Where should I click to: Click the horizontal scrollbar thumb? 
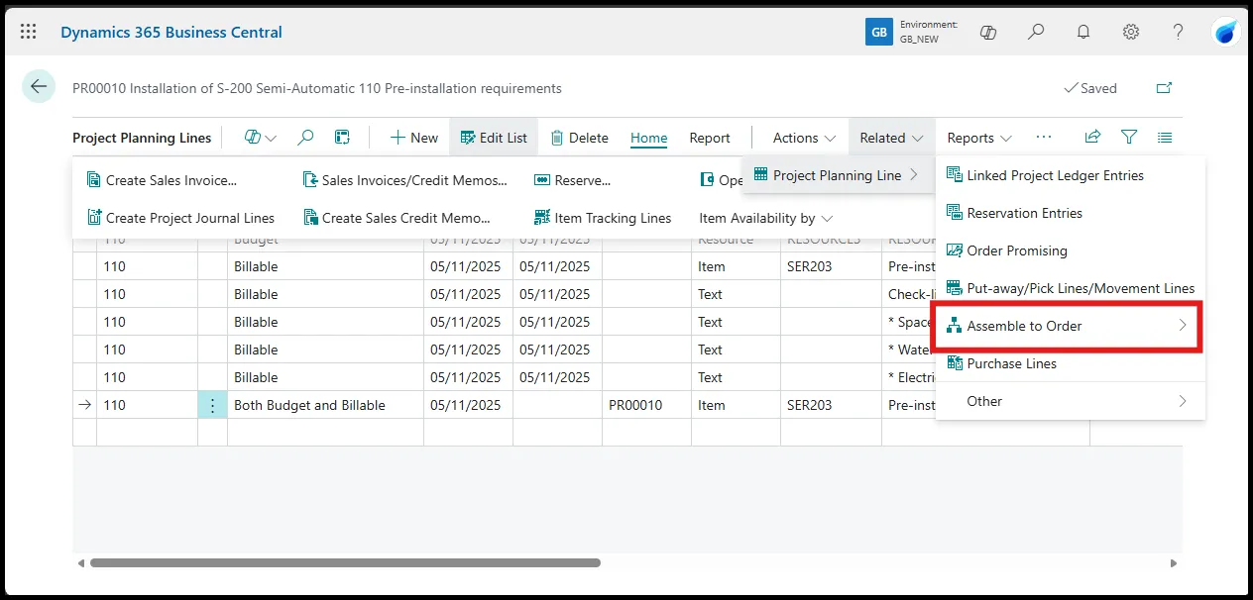pyautogui.click(x=345, y=562)
